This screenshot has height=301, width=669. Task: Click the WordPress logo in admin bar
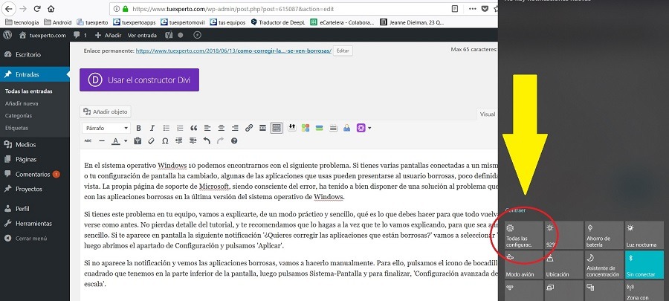point(7,36)
